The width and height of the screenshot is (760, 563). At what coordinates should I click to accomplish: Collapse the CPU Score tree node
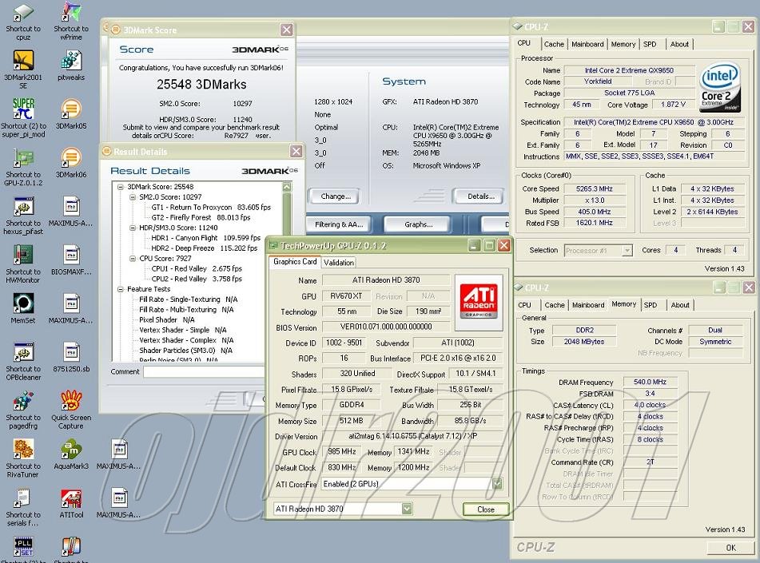pos(133,259)
